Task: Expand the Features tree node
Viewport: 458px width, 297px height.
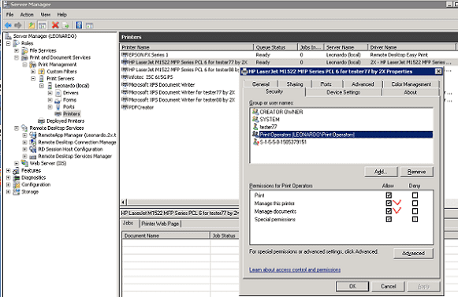Action: (8, 170)
